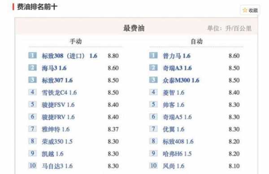Open the 哈弗H6 1.5 entry
The image size is (269, 174).
177,154
